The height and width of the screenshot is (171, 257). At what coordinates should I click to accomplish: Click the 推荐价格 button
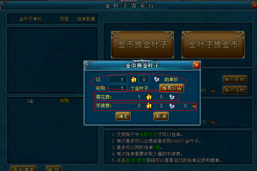(171, 88)
